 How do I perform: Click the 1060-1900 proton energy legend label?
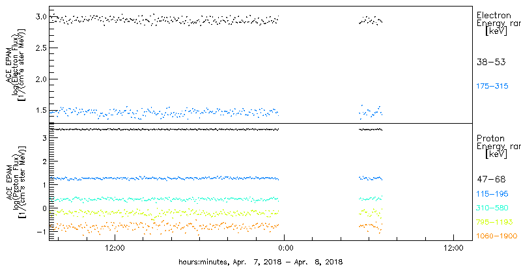(496, 236)
